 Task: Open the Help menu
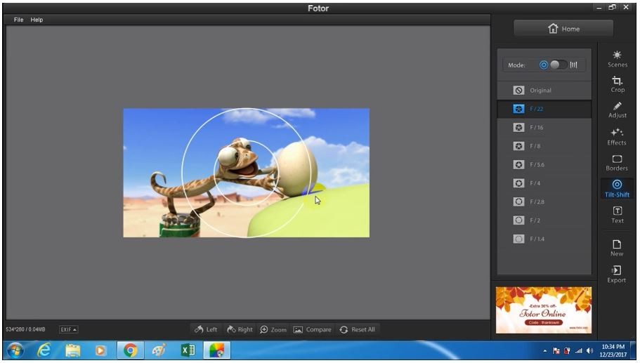[x=36, y=20]
